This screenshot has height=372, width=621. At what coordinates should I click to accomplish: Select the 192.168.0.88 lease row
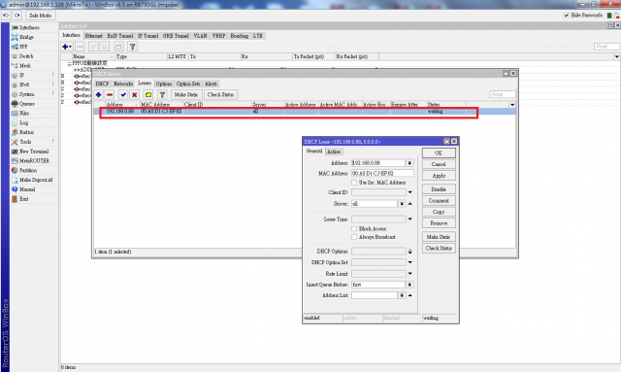[305, 112]
